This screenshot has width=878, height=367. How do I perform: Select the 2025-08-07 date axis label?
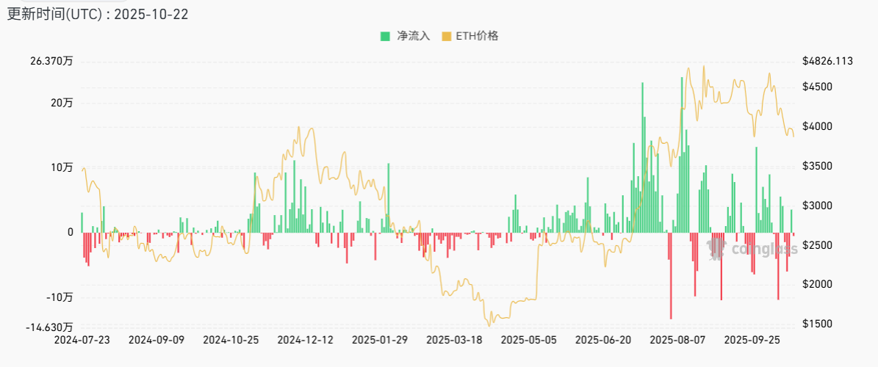[x=677, y=341]
